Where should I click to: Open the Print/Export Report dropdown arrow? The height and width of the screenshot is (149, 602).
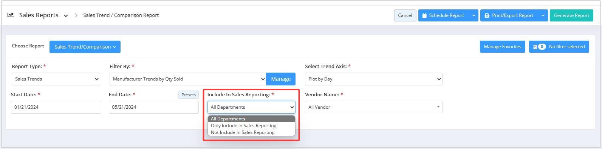pyautogui.click(x=543, y=15)
